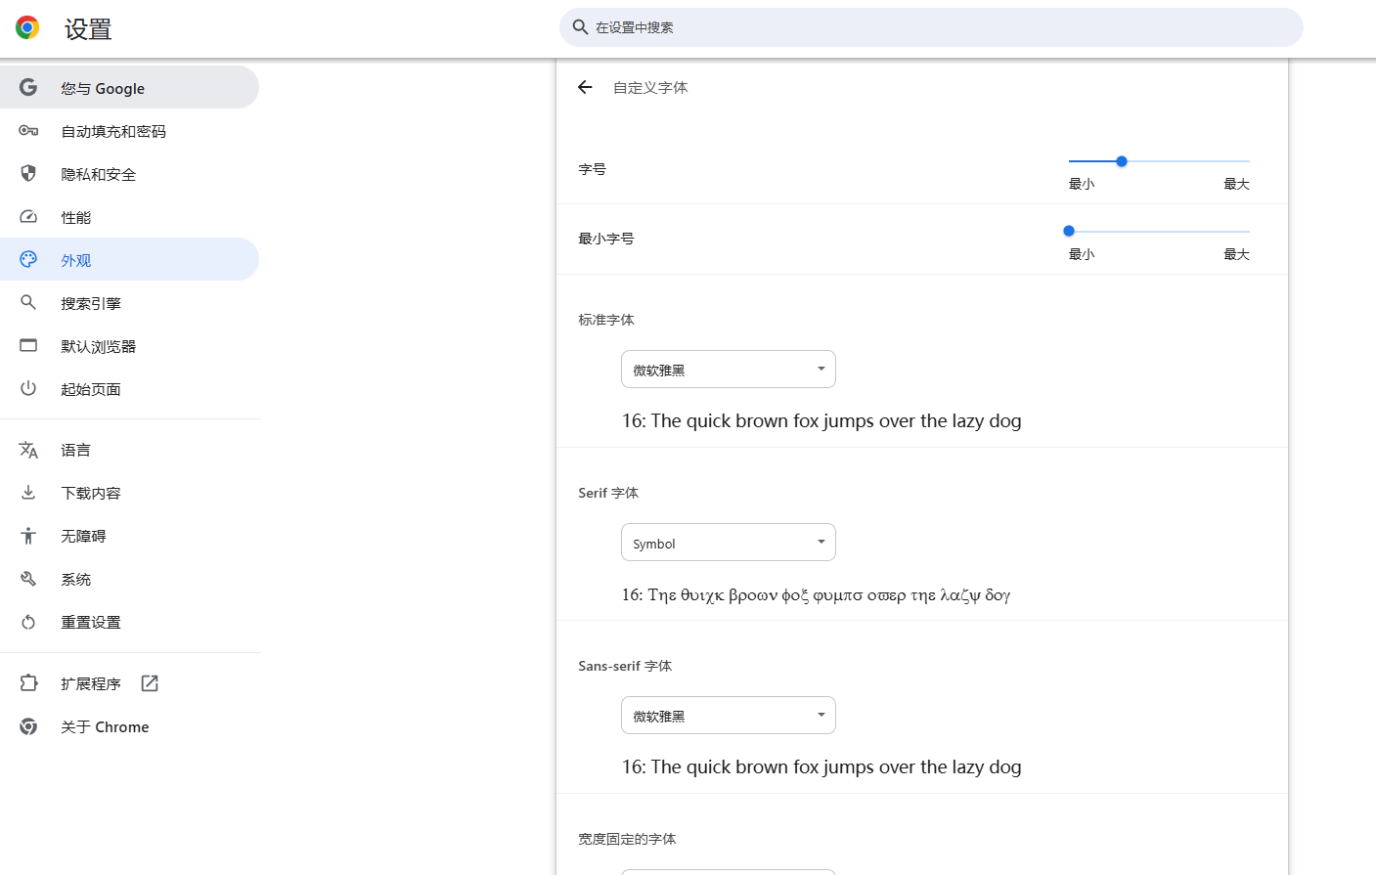Screen dimensions: 1376x875
Task: Open 语言 settings section
Action: click(x=129, y=450)
